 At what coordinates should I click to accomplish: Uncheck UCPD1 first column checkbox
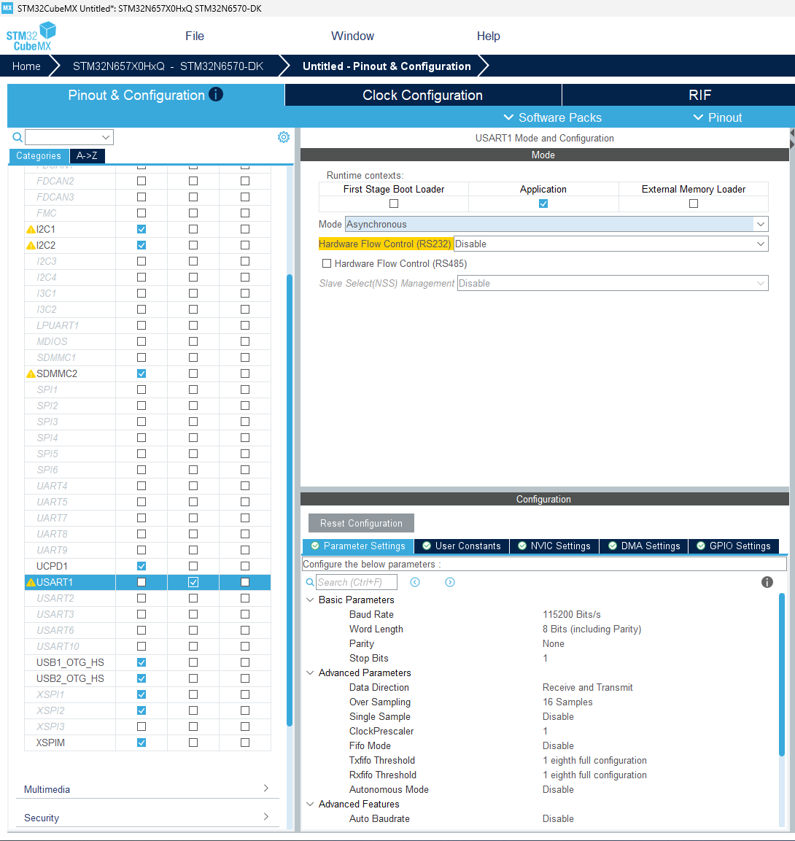[141, 566]
